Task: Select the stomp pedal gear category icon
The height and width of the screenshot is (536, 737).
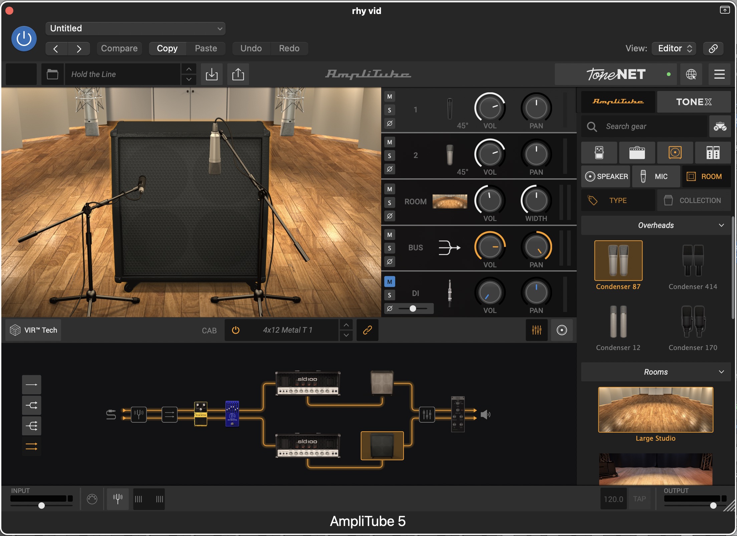Action: tap(599, 153)
